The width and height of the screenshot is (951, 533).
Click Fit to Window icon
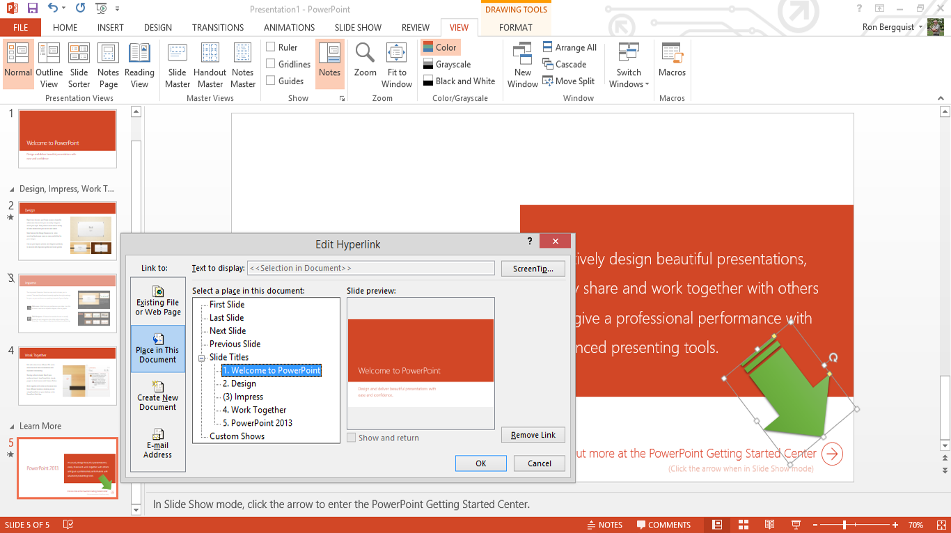coord(397,53)
